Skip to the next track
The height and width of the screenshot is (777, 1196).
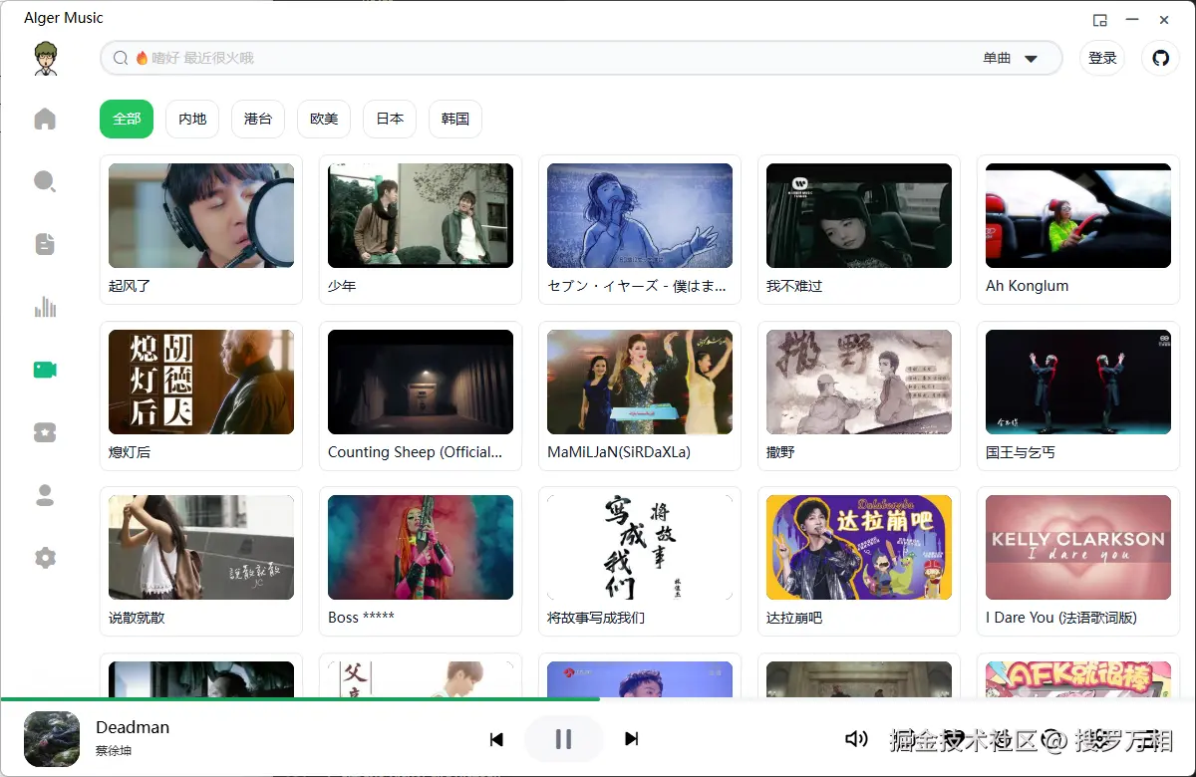pyautogui.click(x=631, y=739)
